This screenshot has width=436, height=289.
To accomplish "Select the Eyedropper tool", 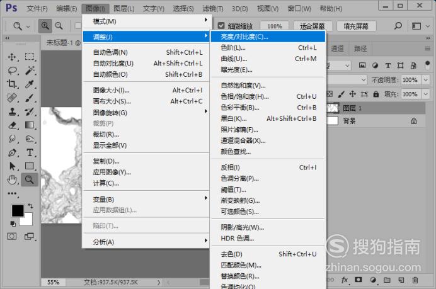I will point(30,84).
